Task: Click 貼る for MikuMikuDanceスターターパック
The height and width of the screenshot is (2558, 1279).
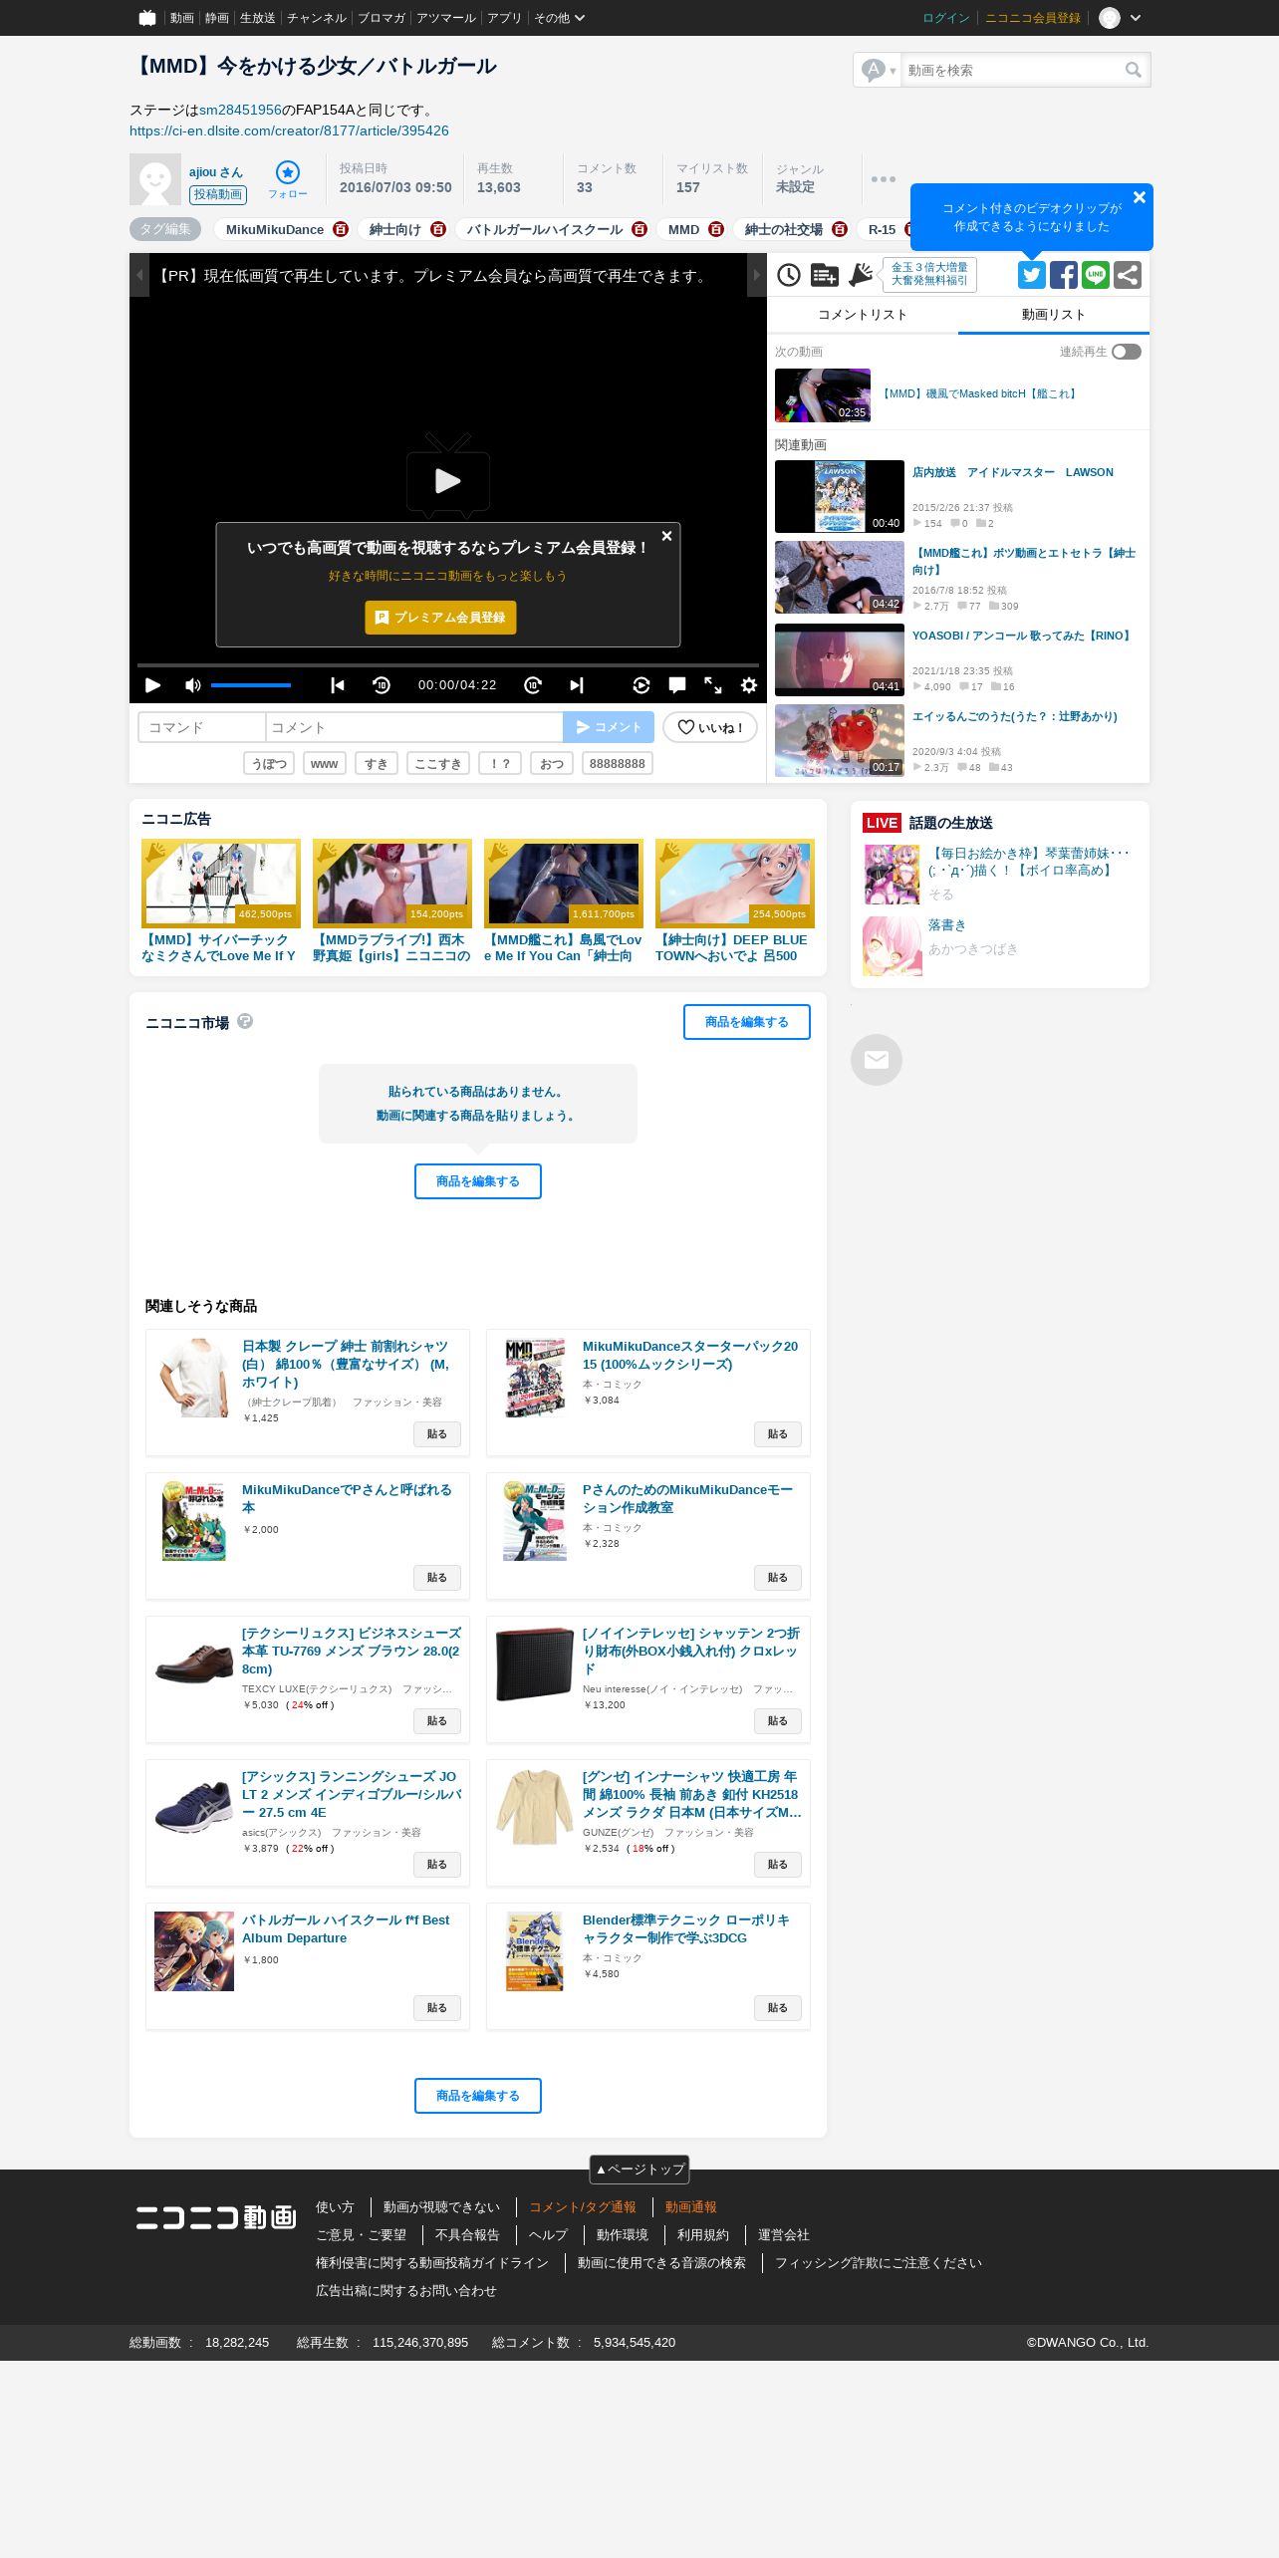Action: click(x=778, y=1434)
